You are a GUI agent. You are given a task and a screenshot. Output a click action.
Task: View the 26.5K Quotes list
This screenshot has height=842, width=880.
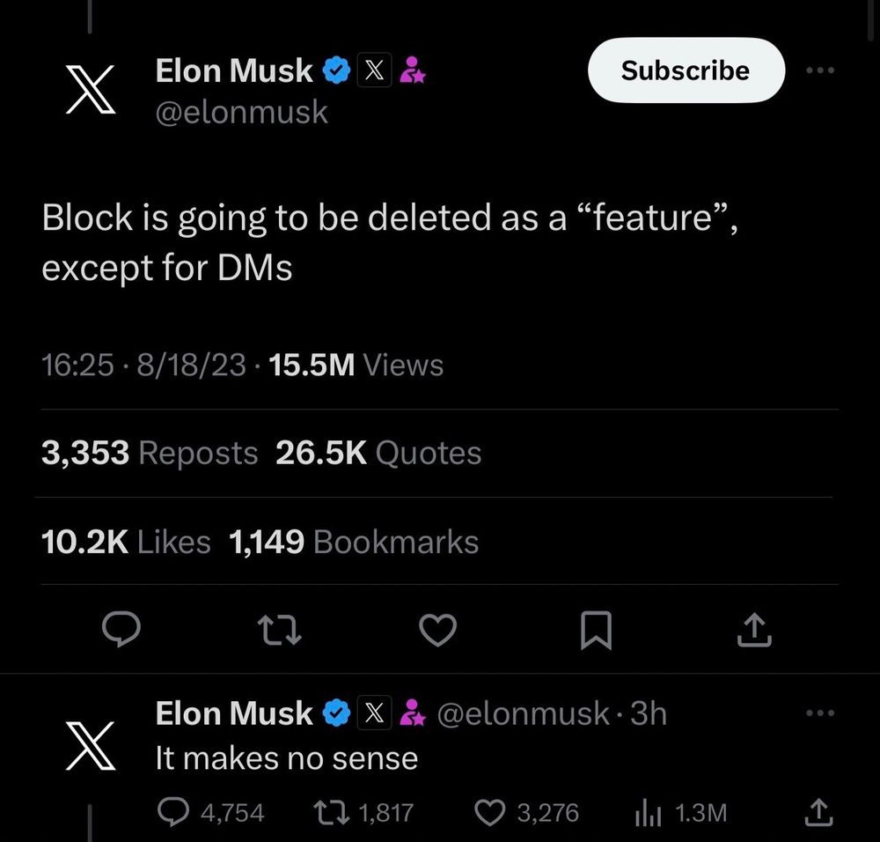click(378, 453)
